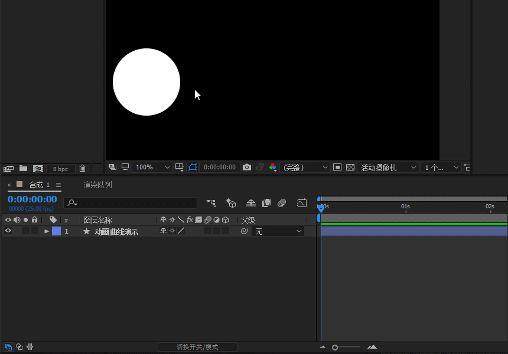Screen dimensions: 508x354
Task: Click the Interpret Footage icon in Project panel
Action: click(8, 169)
